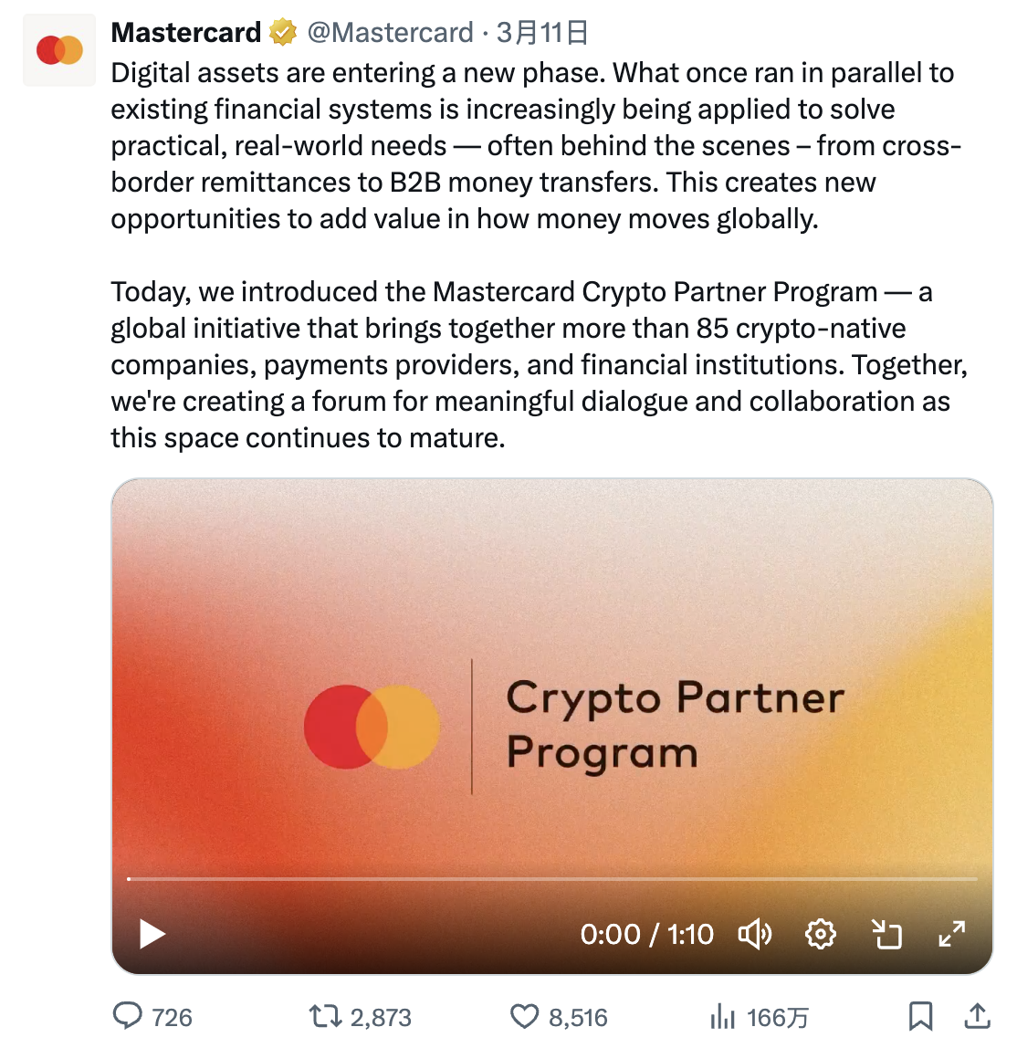Play the Crypto Partner Program video

click(152, 934)
